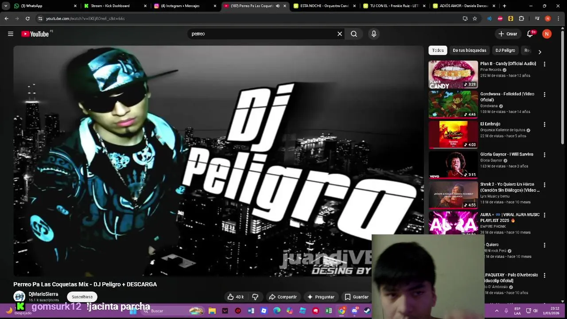Open the DjMarioSierra channel avatar

19,297
